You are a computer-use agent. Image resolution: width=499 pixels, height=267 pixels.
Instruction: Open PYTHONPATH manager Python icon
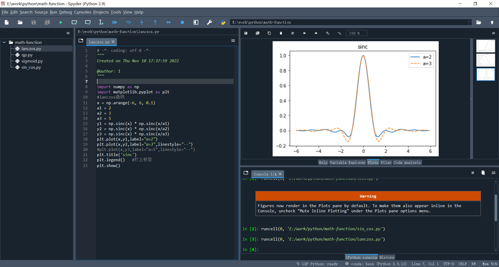[223, 23]
